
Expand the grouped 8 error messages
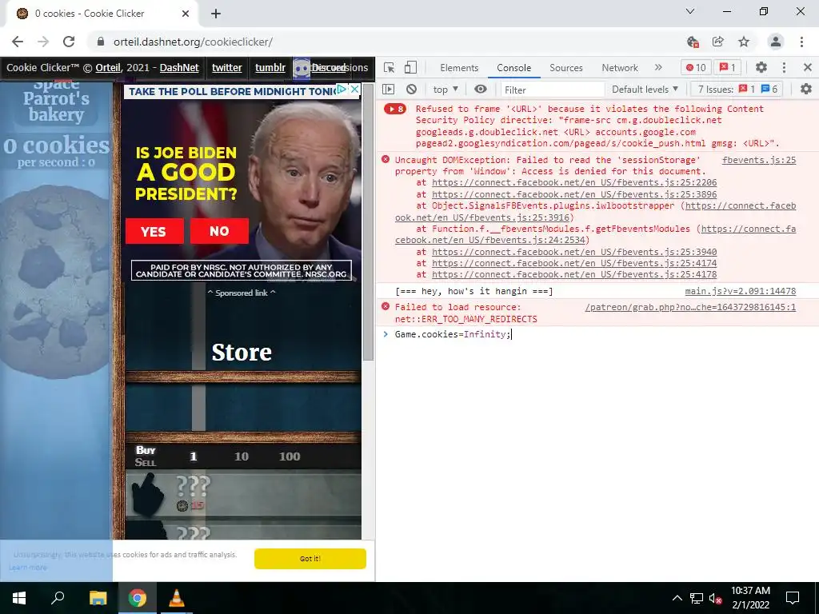395,109
